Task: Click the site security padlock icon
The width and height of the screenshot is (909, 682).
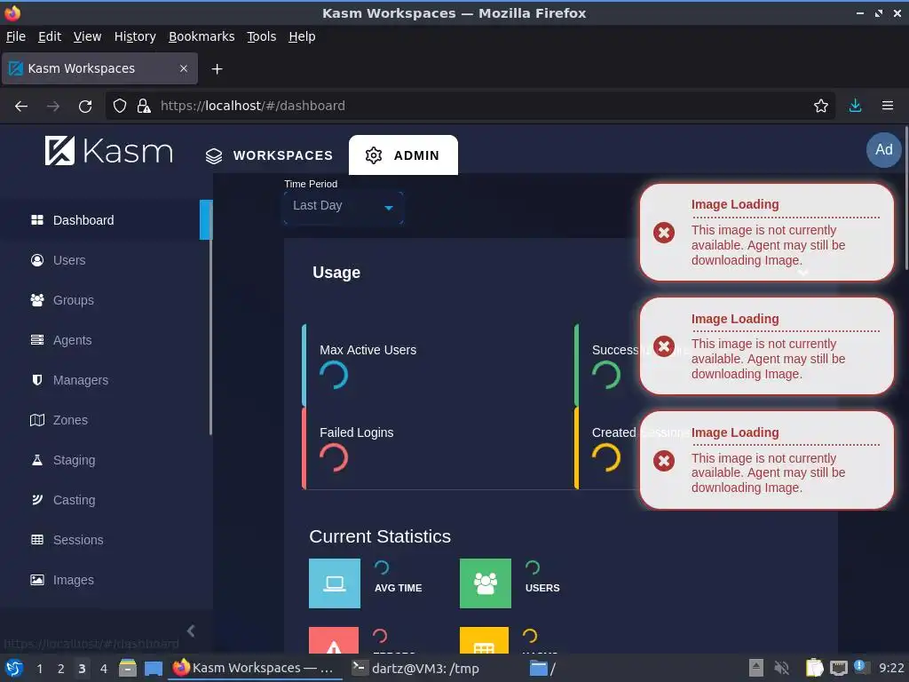Action: point(144,106)
